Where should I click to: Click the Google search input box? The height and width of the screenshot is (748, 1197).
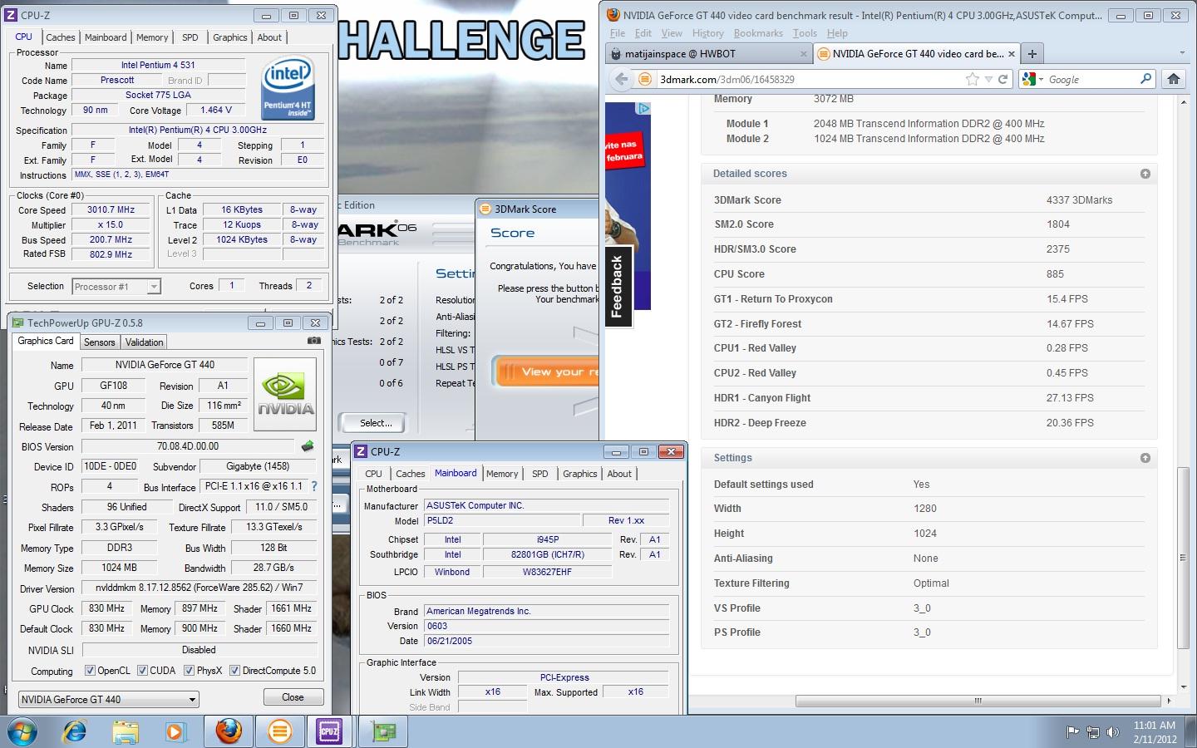(1091, 80)
